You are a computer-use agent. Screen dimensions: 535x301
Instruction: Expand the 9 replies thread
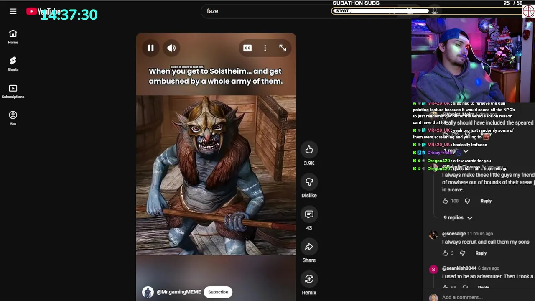point(458,218)
